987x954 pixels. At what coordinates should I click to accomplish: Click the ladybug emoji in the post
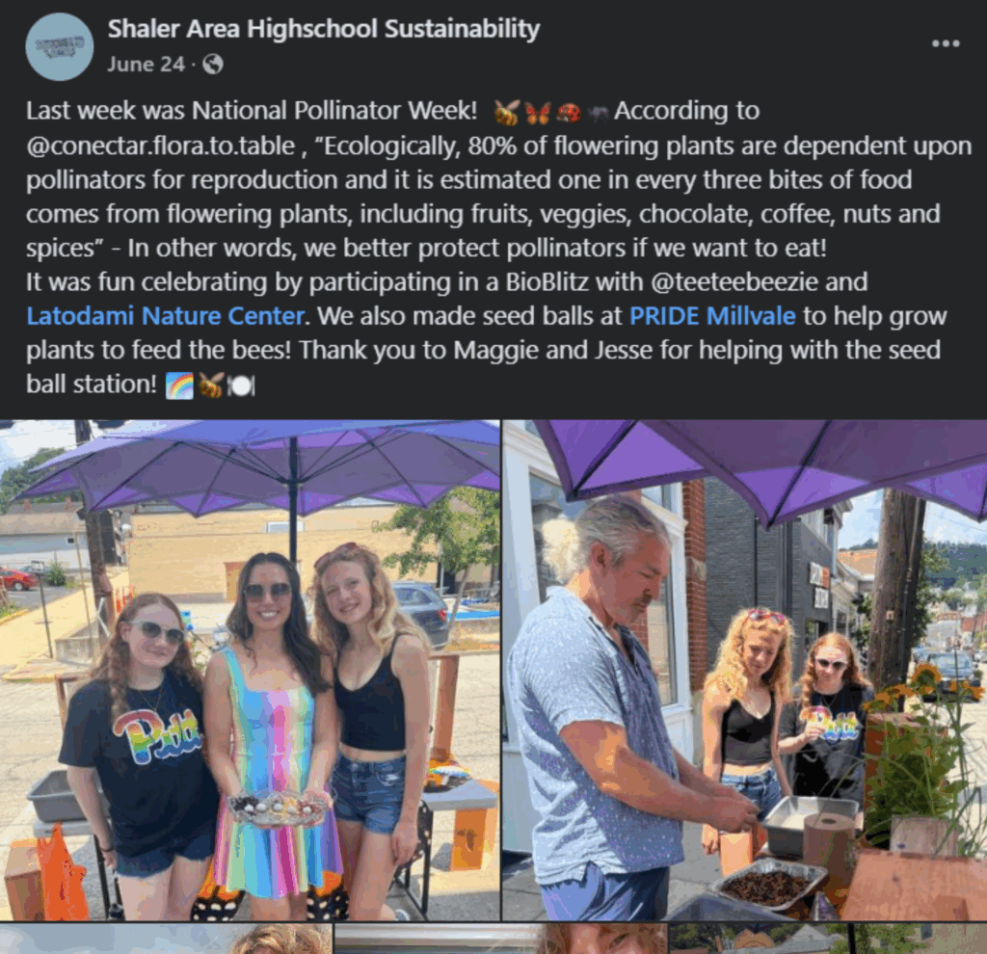point(569,112)
